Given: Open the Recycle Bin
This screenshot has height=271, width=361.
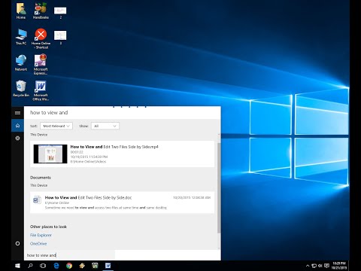Looking at the screenshot, I should (x=21, y=89).
